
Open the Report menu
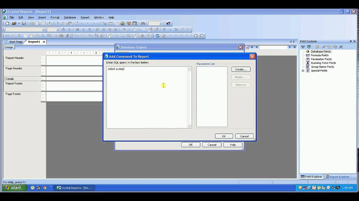(x=85, y=17)
